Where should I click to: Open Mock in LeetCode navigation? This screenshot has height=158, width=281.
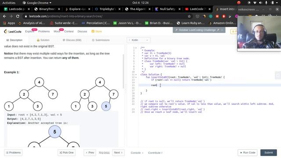pos(57,31)
